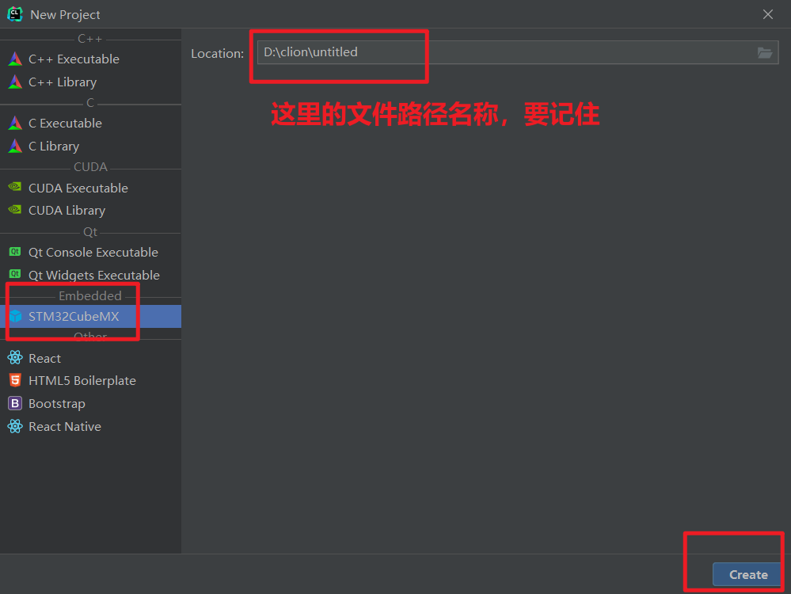
Task: Click the React atom icon
Action: 16,357
